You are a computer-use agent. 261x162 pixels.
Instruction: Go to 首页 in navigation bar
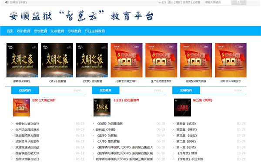tap(10, 31)
